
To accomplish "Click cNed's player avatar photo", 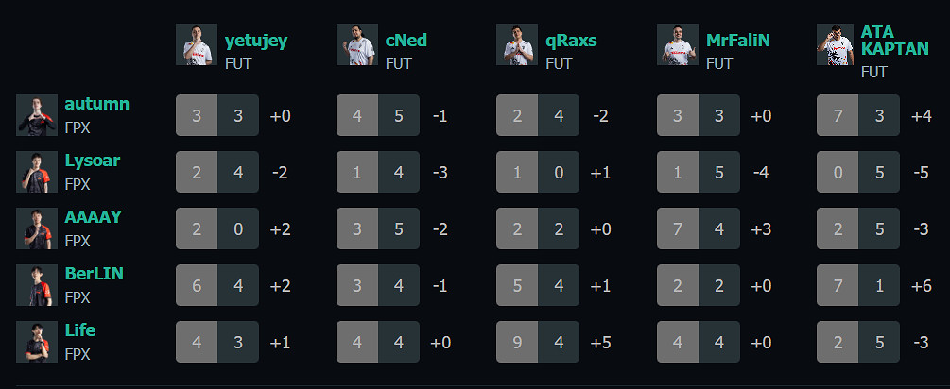I will [357, 44].
